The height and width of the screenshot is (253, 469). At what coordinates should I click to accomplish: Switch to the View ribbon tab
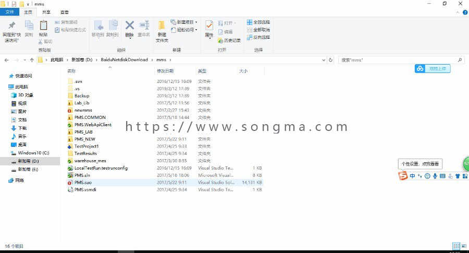tap(64, 13)
